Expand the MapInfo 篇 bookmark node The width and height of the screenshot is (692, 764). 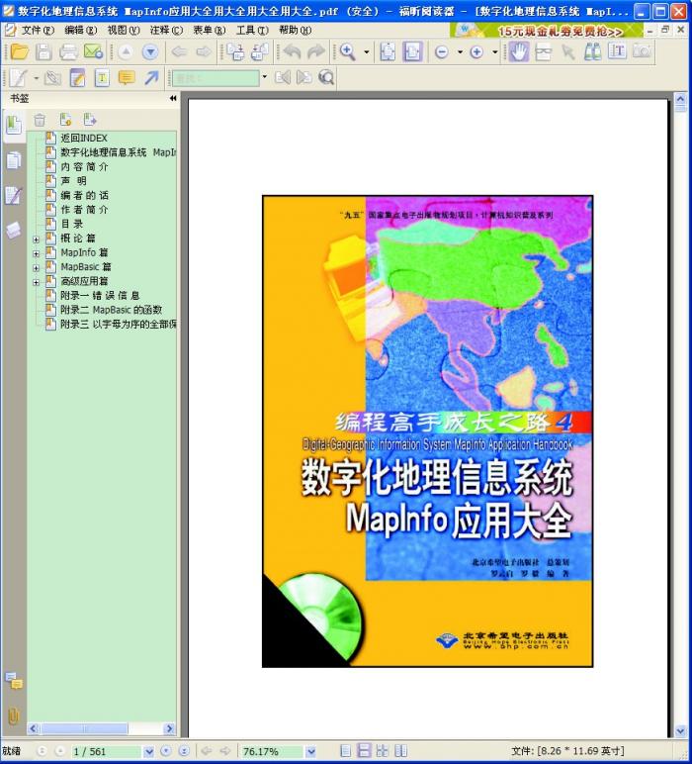(x=37, y=252)
